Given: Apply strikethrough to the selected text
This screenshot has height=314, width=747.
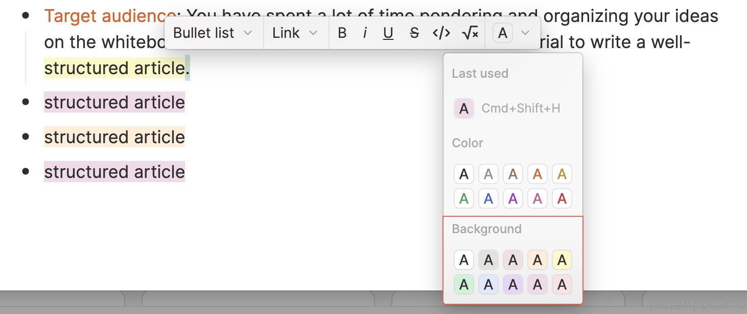Looking at the screenshot, I should [x=414, y=33].
